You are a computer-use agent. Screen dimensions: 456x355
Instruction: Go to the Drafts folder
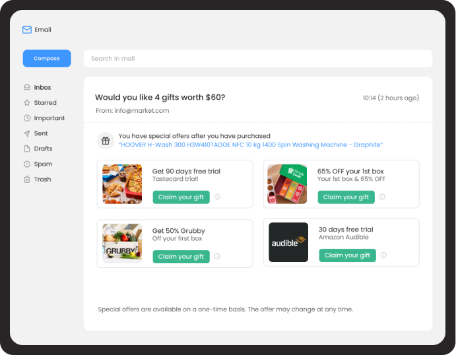[38, 148]
